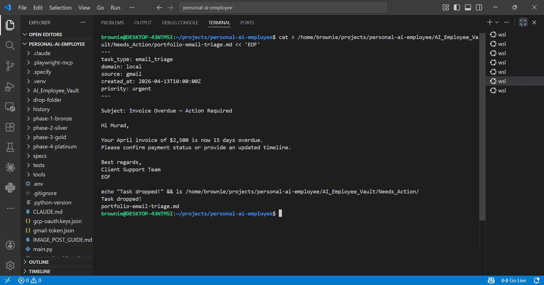Maximize the panel size using the expand icon
The height and width of the screenshot is (285, 544).
click(523, 22)
